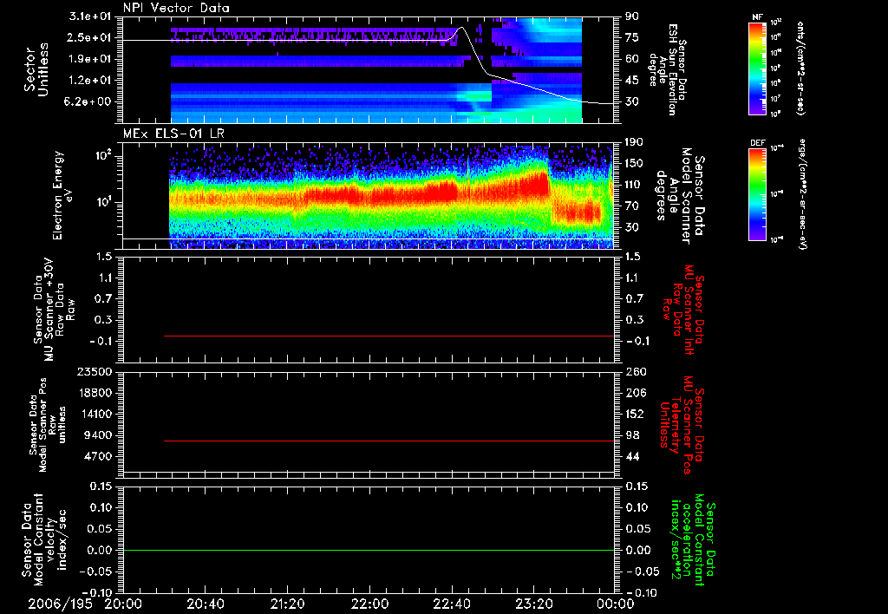
Task: Click the red line in Scanner Pos panel
Action: click(388, 441)
